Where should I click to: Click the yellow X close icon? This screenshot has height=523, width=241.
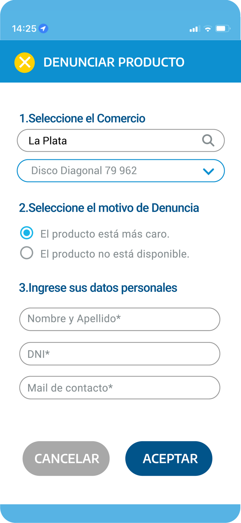point(24,62)
